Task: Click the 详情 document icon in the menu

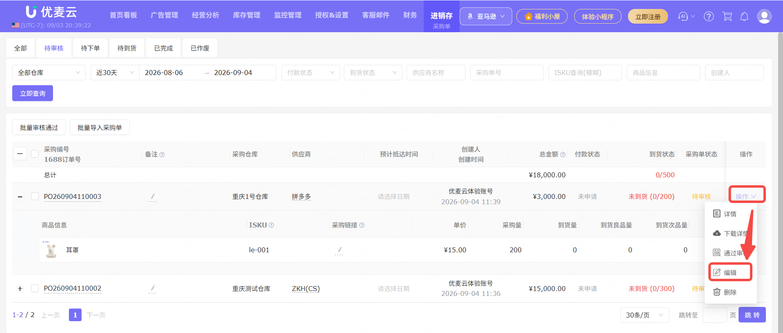Action: coord(717,214)
